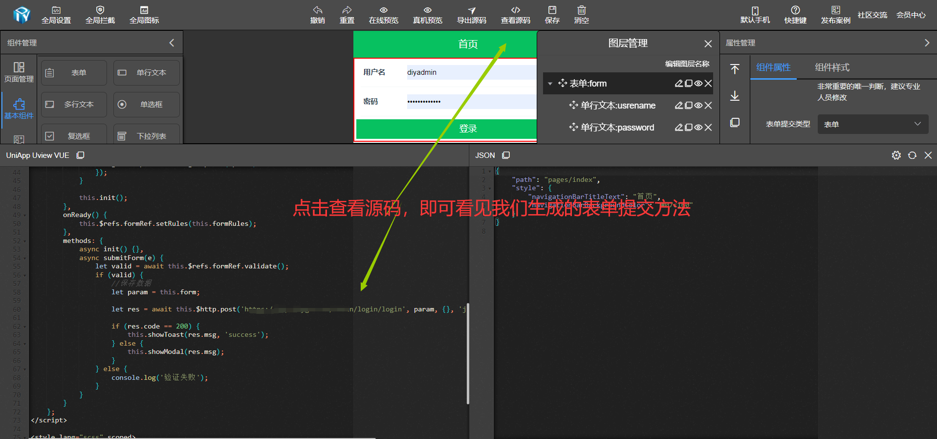
Task: Open 全局拦截 global intercept
Action: coord(100,15)
